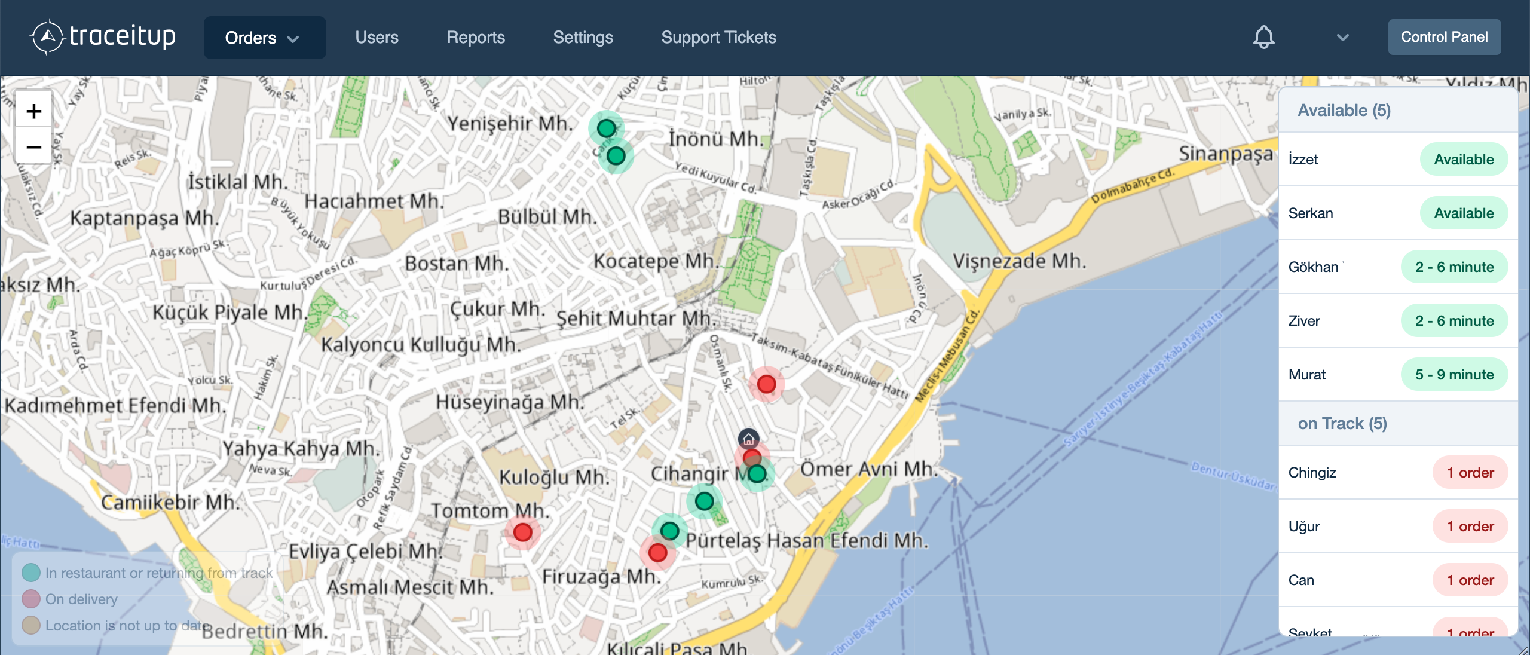The width and height of the screenshot is (1530, 655).
Task: Click green 'In restaurant' legend circle
Action: tap(31, 573)
